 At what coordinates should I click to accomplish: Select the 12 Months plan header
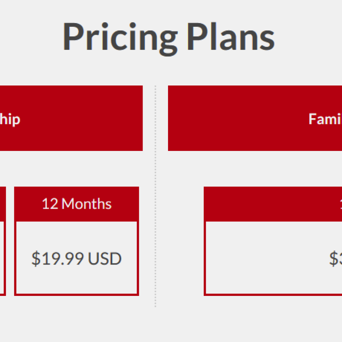(76, 204)
